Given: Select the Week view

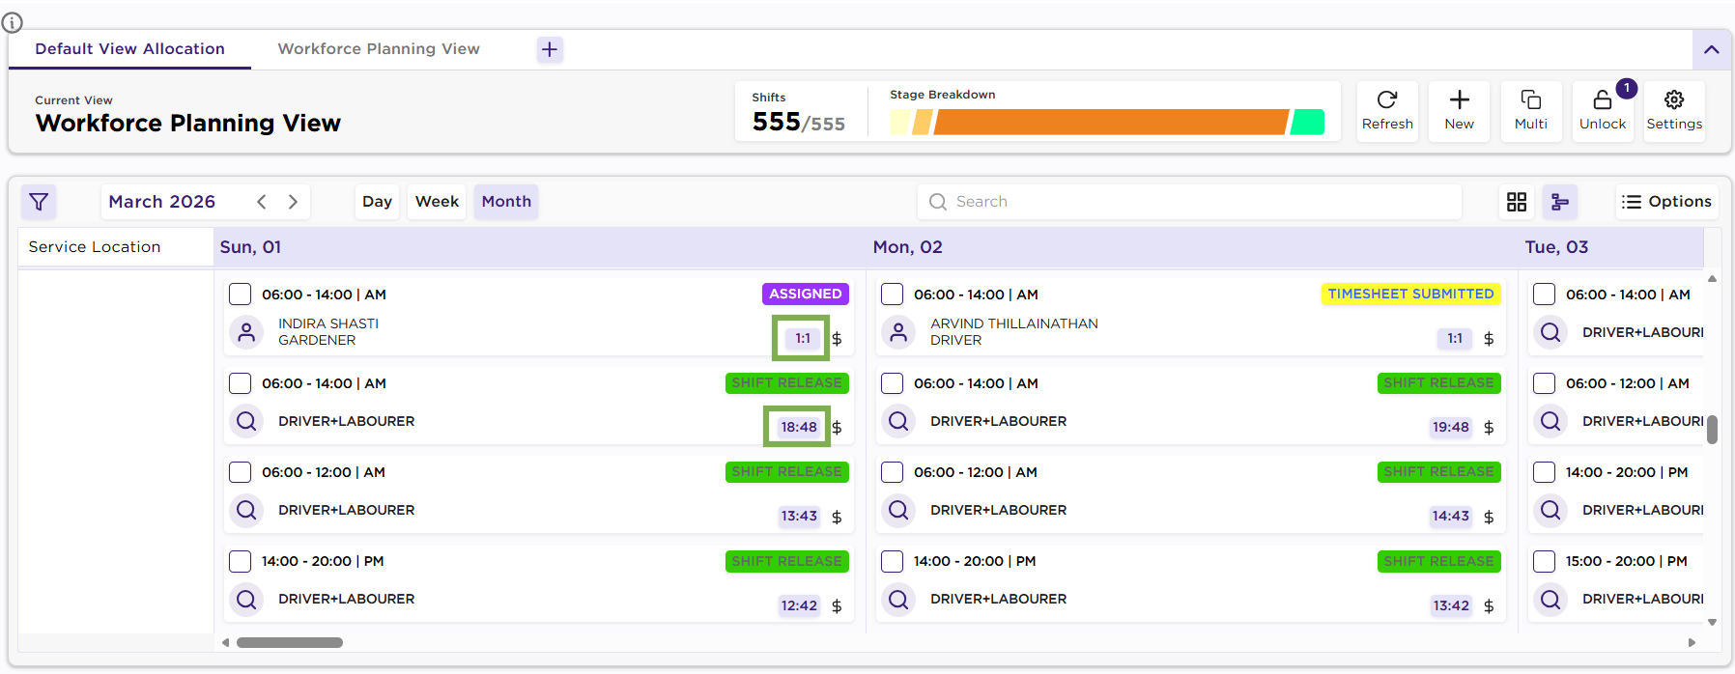Looking at the screenshot, I should tap(437, 202).
